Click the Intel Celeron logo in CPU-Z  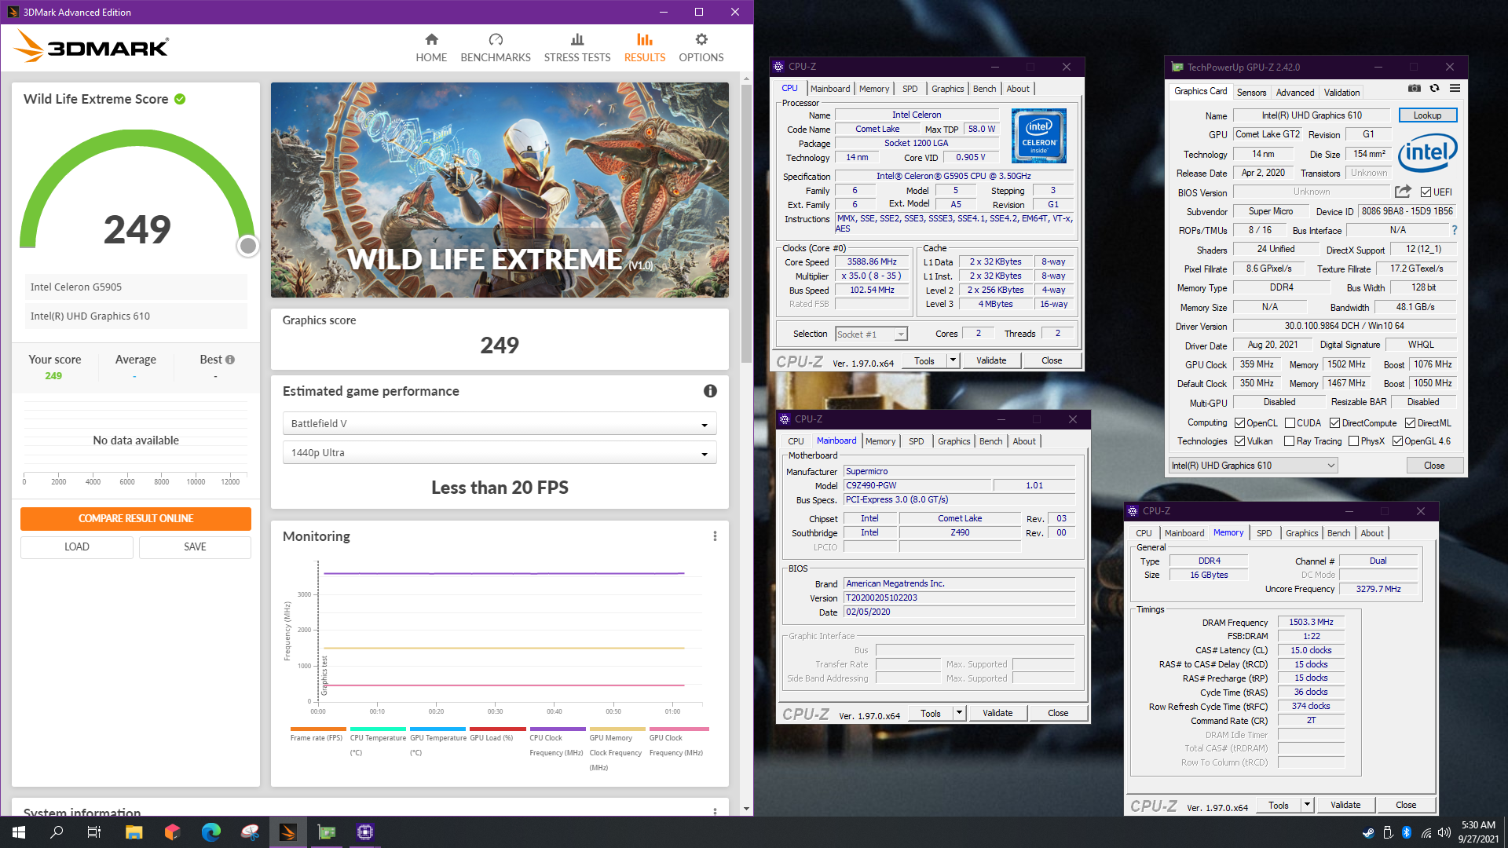click(x=1039, y=136)
